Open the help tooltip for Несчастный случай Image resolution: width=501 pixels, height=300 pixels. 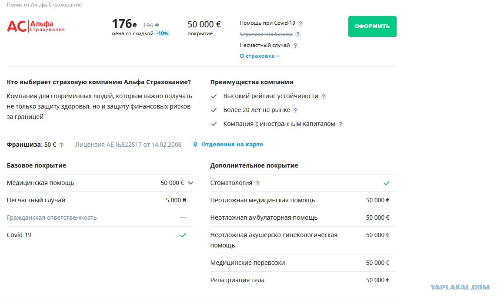295,46
